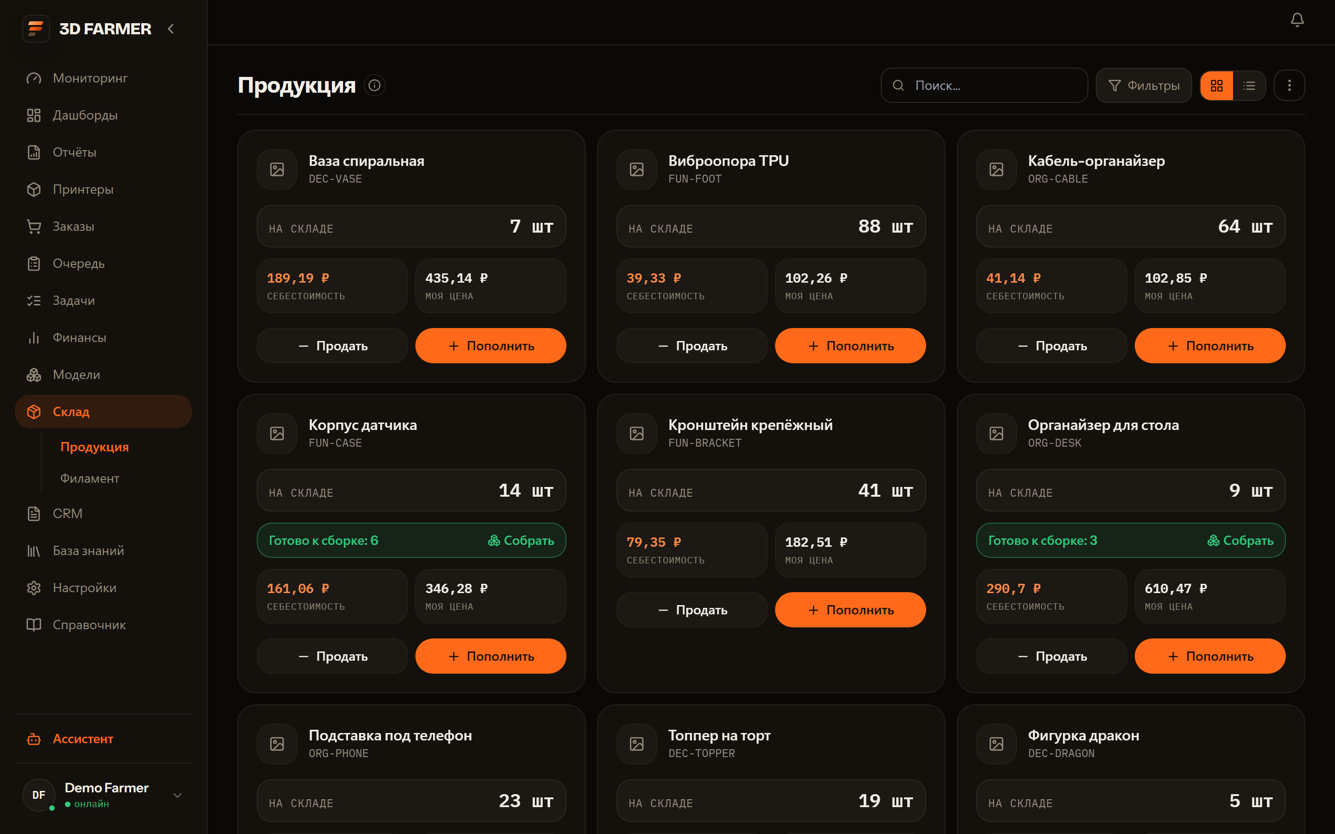Collapse the sidebar with the chevron arrow
1335x834 pixels.
pyautogui.click(x=171, y=29)
